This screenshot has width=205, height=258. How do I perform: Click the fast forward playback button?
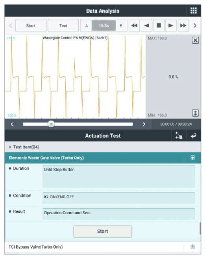pyautogui.click(x=183, y=26)
